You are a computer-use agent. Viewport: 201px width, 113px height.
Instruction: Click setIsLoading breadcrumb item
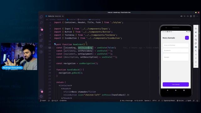[95, 19]
